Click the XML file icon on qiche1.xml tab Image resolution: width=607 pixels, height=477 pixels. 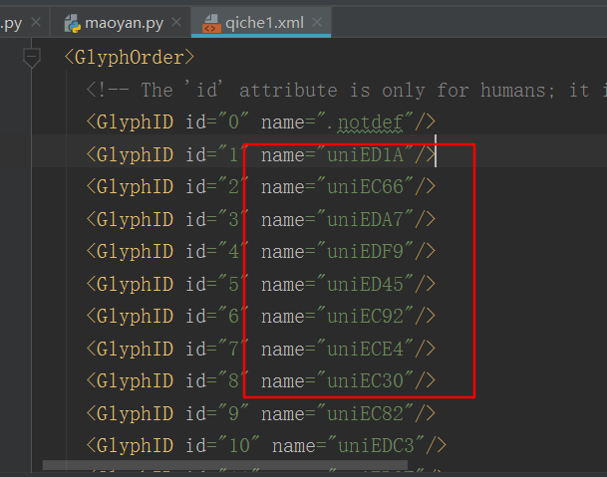click(211, 23)
